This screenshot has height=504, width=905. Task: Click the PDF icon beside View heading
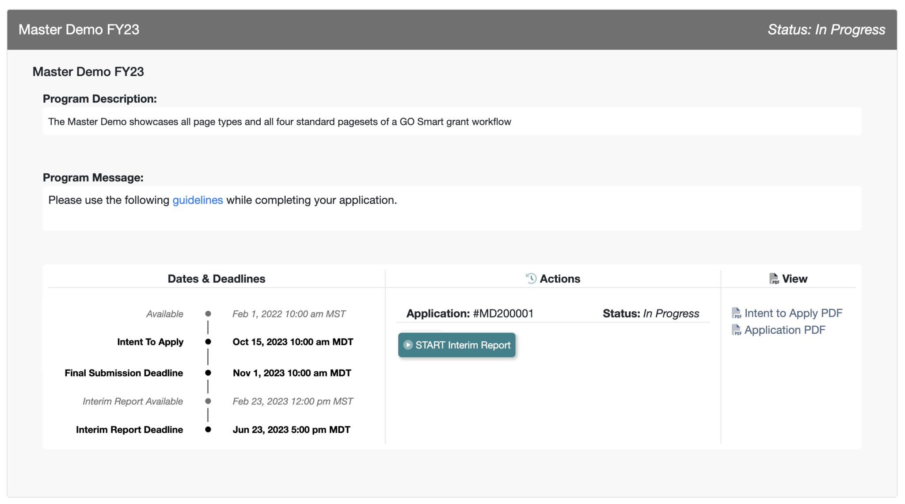click(x=774, y=279)
